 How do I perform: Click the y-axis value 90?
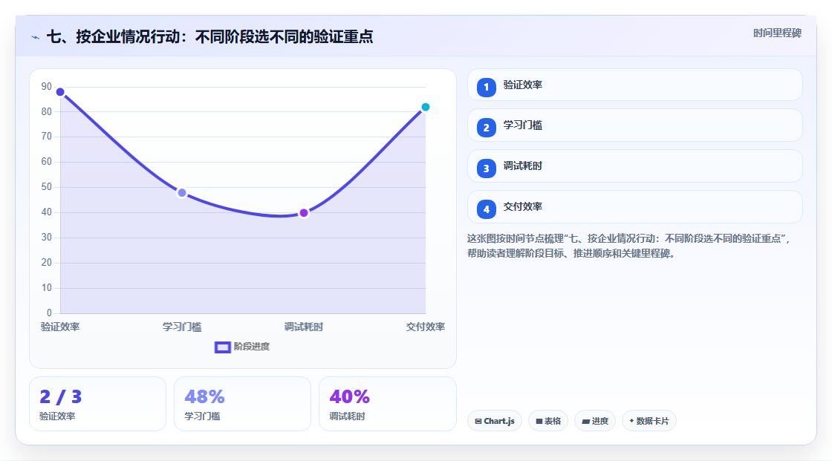click(x=47, y=86)
